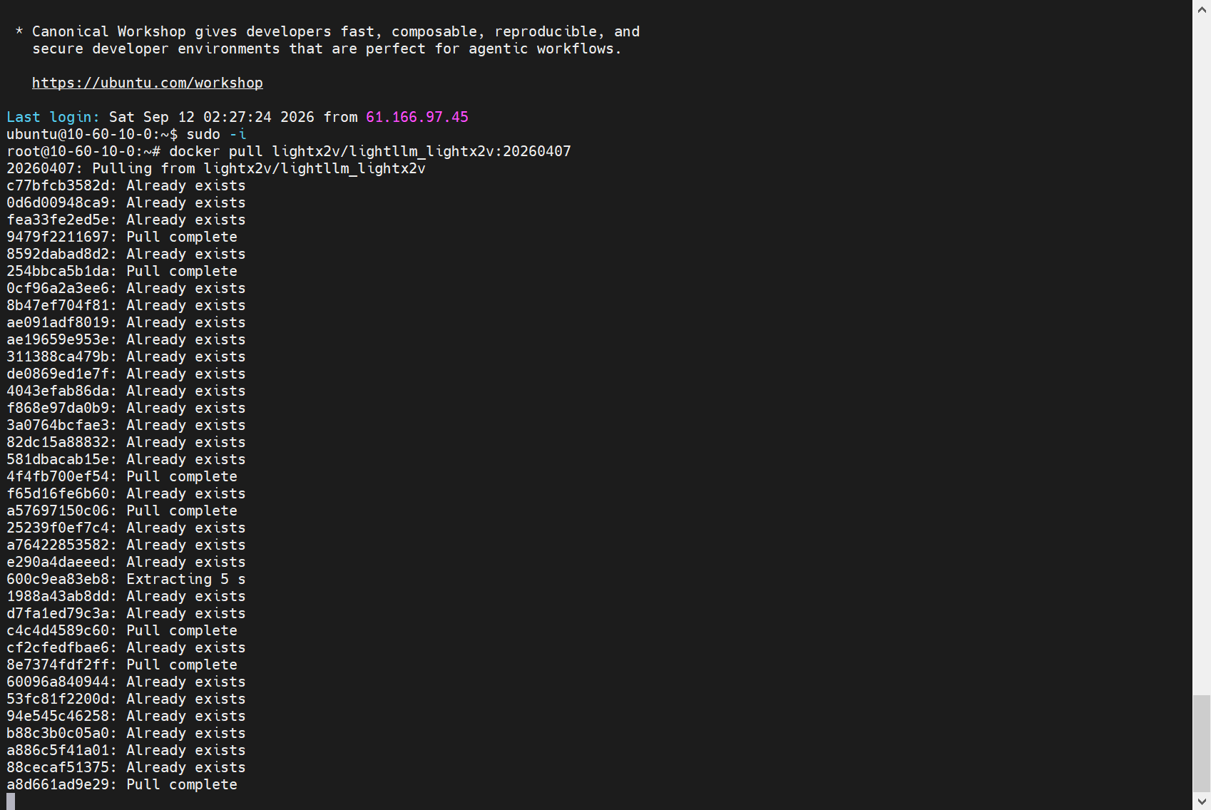Click layer ID c77bfcb3582d
This screenshot has width=1211, height=810.
tap(58, 185)
